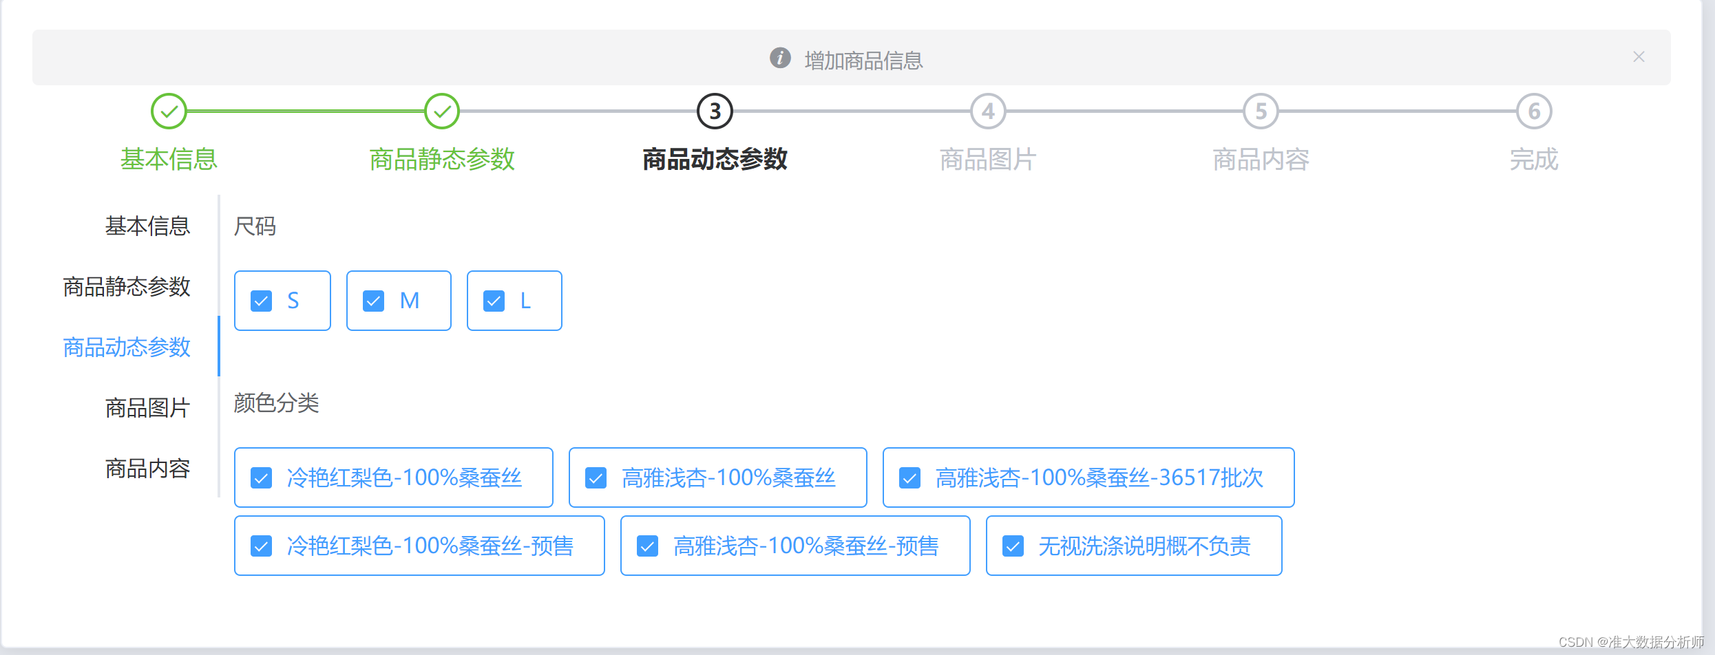Open 商品内容 from the sidebar
This screenshot has height=655, width=1715.
(147, 468)
